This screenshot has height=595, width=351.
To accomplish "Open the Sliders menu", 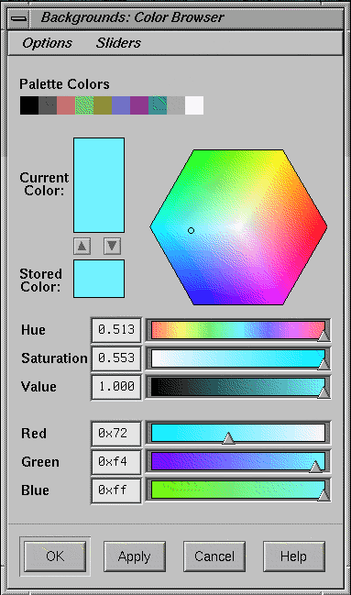I will pos(118,43).
